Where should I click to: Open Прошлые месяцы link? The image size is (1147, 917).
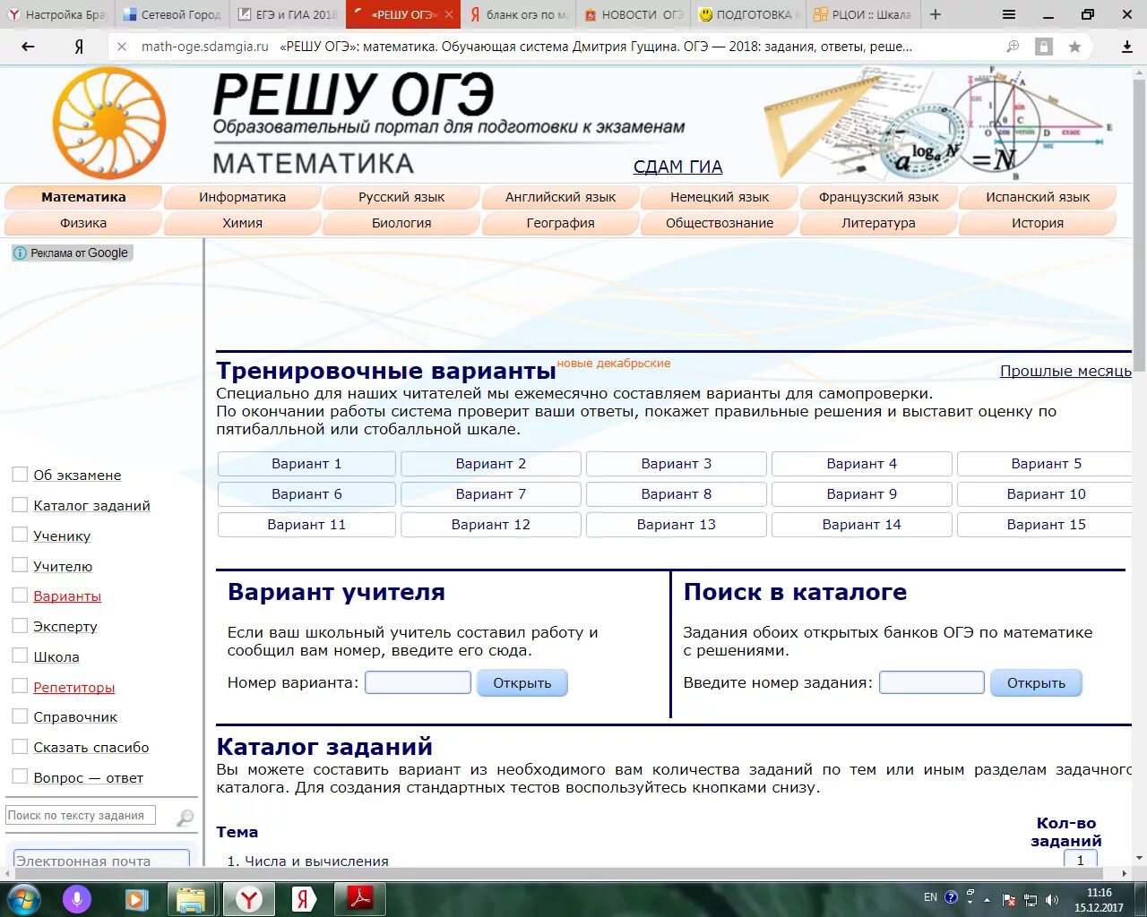1065,371
